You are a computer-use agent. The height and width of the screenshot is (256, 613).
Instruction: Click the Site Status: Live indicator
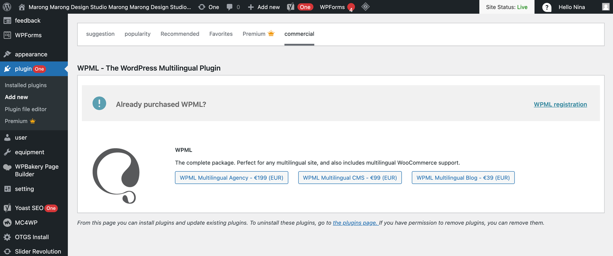tap(506, 7)
